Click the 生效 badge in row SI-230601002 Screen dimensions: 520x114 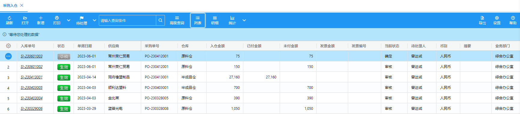(x=64, y=67)
